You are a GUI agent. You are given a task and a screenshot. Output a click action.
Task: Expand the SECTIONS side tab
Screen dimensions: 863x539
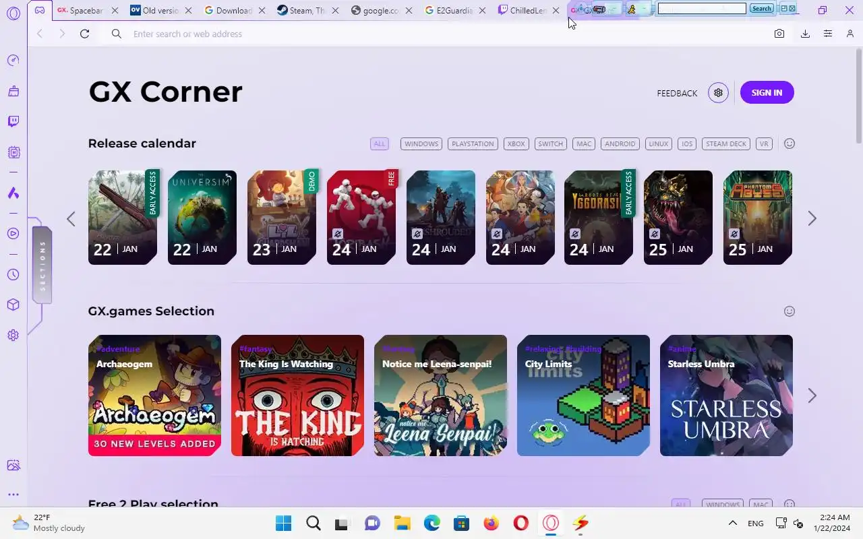[42, 265]
